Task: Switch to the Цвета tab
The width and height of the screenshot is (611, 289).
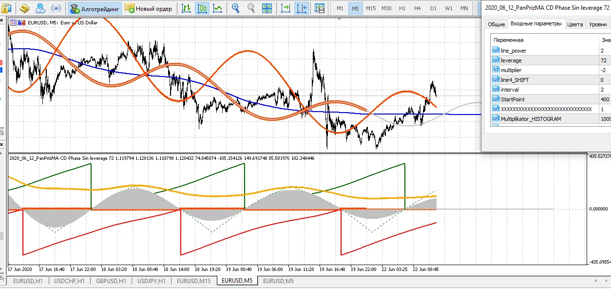Action: 576,23
